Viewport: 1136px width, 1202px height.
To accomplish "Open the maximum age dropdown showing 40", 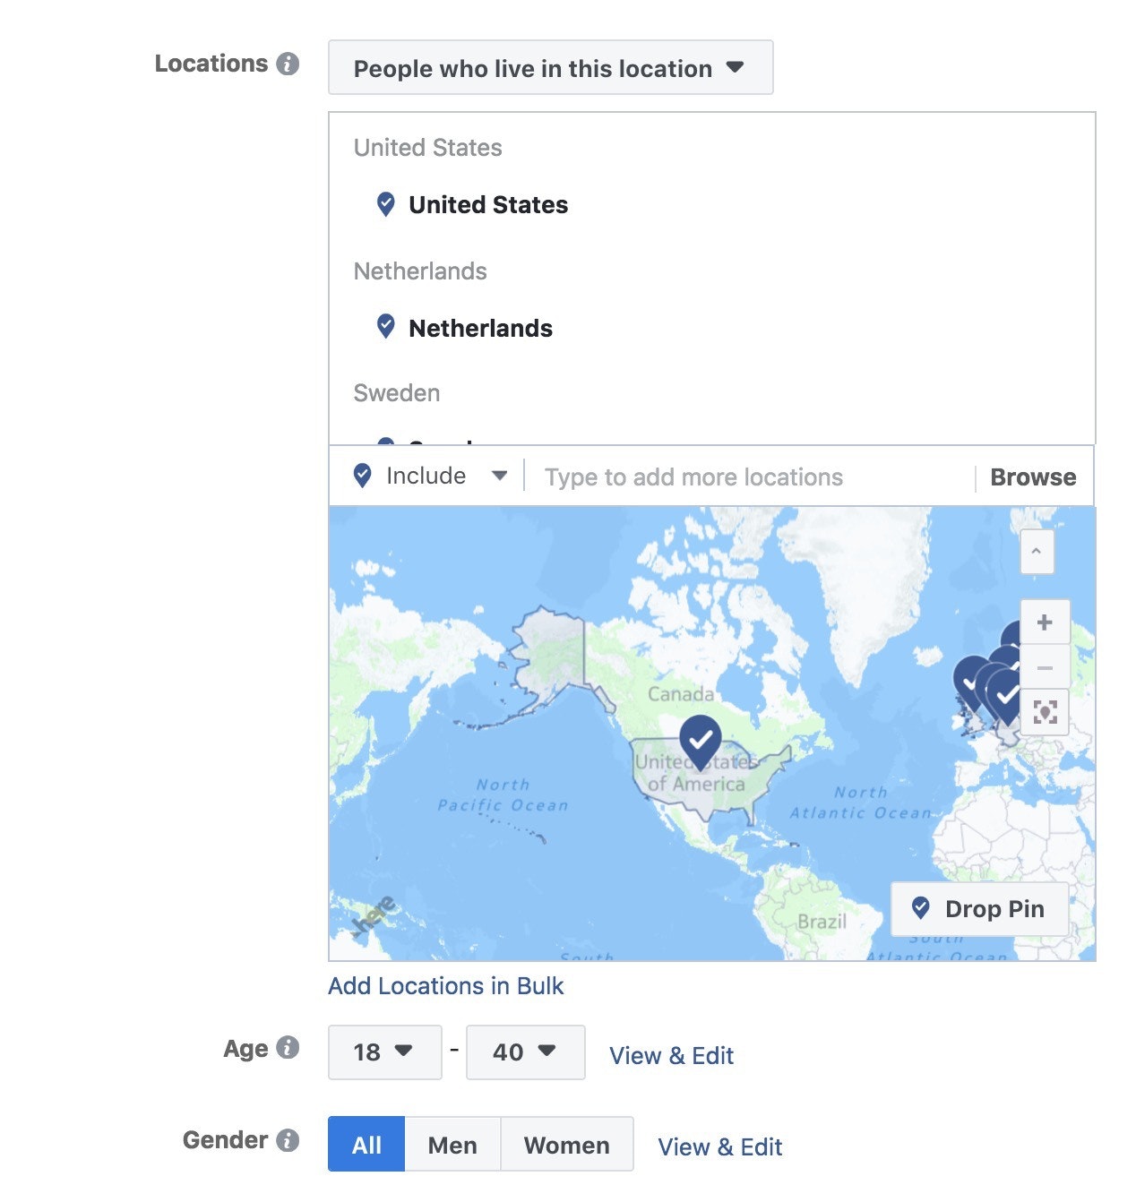I will click(525, 1052).
